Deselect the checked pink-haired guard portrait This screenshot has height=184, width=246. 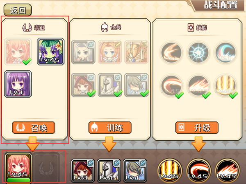[18, 52]
